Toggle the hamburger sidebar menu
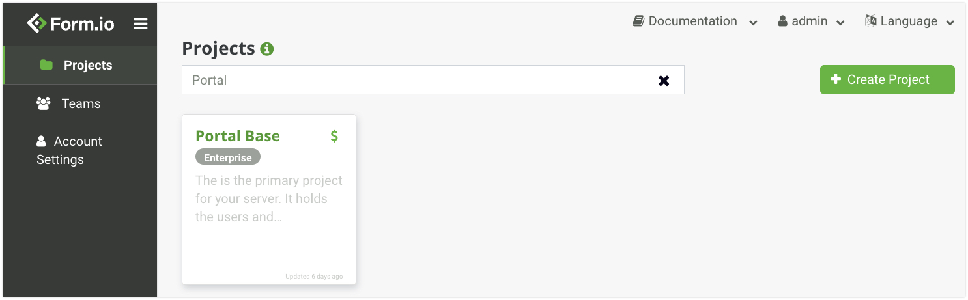 coord(141,24)
